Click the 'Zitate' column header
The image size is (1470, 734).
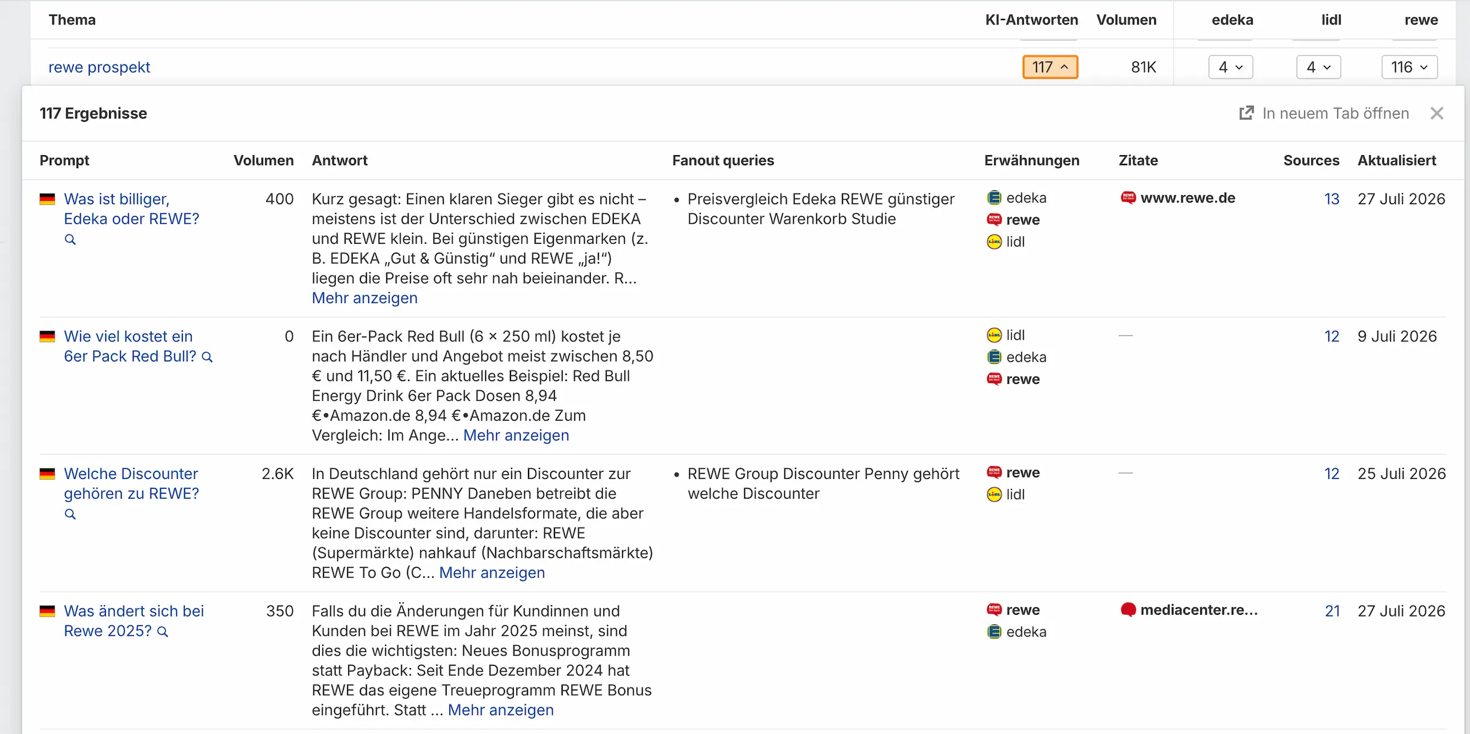pyautogui.click(x=1138, y=160)
